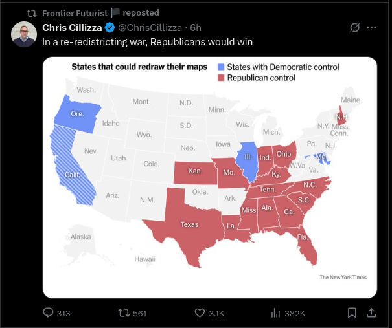Click the blue verified badge
The image size is (392, 328).
point(110,27)
